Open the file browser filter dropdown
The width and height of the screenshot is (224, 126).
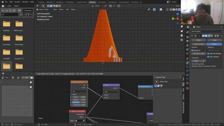(x=30, y=15)
